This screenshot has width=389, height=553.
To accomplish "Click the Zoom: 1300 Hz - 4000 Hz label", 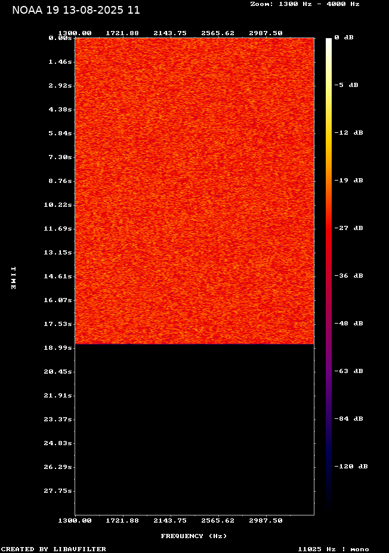I will (305, 4).
